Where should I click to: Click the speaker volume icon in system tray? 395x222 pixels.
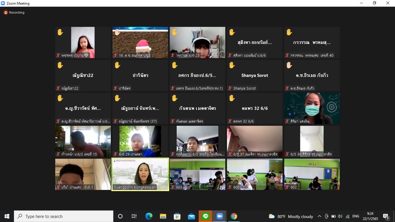point(340,216)
